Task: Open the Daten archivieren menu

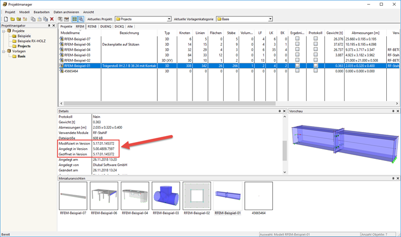Action: pyautogui.click(x=66, y=12)
